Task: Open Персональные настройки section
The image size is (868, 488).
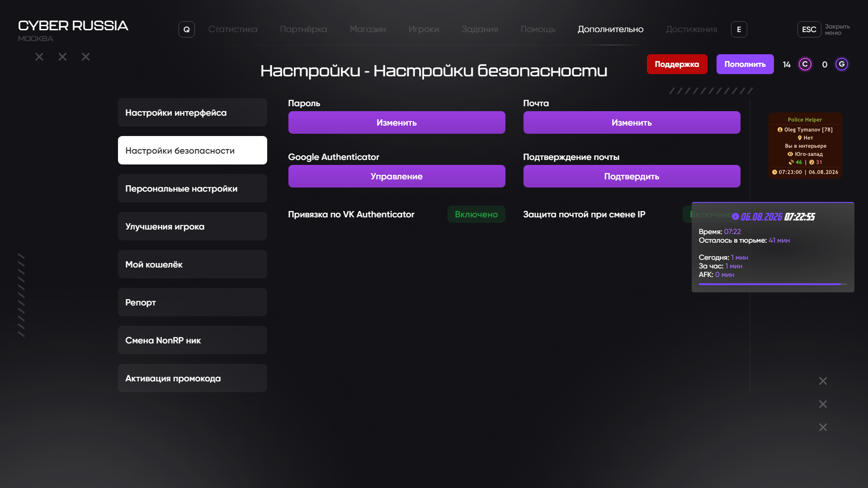Action: pos(193,188)
